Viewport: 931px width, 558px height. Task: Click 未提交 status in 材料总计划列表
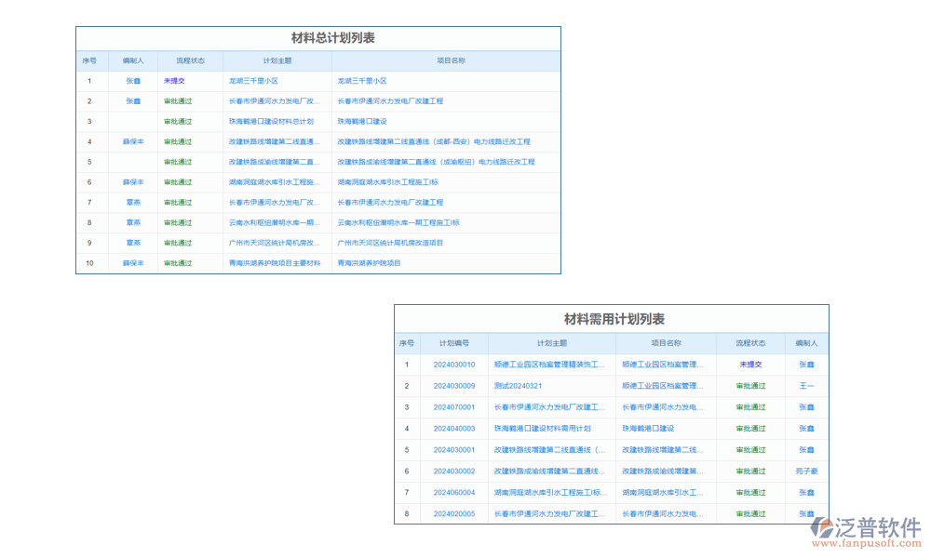(x=174, y=81)
